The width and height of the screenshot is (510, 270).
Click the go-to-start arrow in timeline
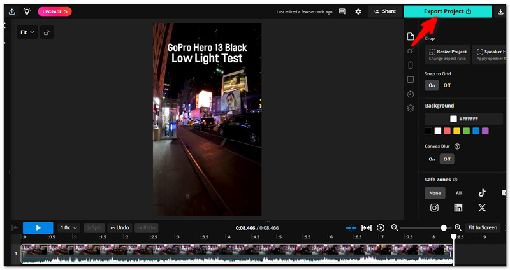(x=15, y=228)
